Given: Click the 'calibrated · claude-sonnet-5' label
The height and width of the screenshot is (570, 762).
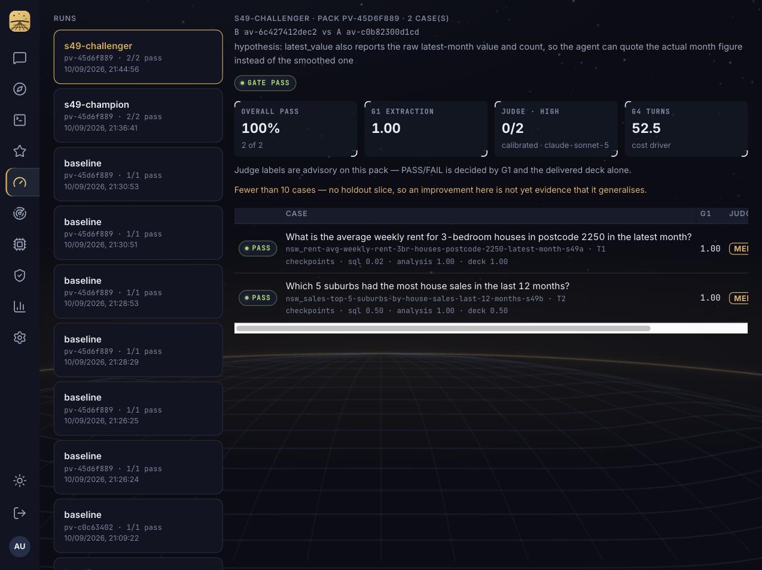Looking at the screenshot, I should tap(555, 145).
